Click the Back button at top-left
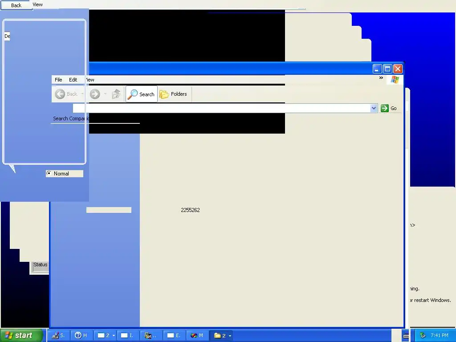Image resolution: width=456 pixels, height=342 pixels. tap(16, 5)
